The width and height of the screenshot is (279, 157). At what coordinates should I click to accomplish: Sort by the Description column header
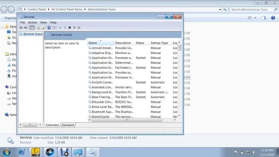click(x=124, y=43)
